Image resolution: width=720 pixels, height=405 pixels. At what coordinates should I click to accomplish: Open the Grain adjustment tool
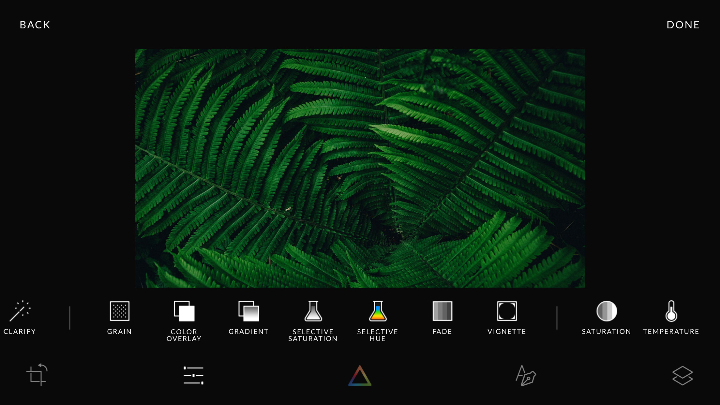[x=119, y=311]
